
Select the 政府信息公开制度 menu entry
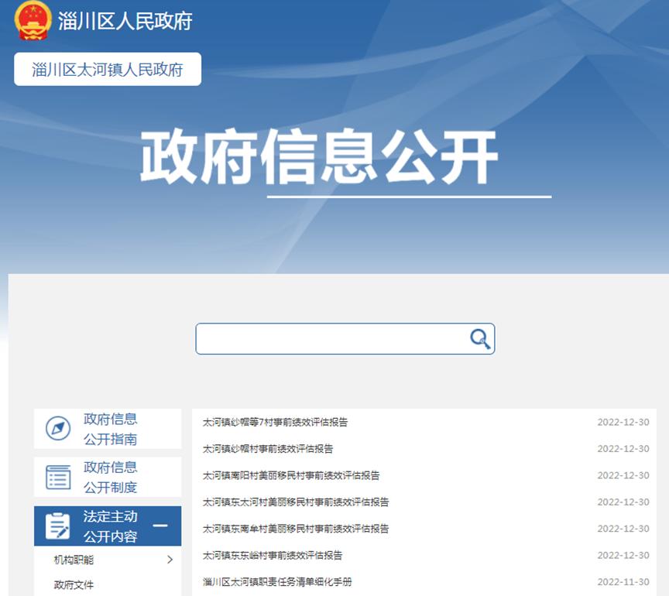pos(110,477)
